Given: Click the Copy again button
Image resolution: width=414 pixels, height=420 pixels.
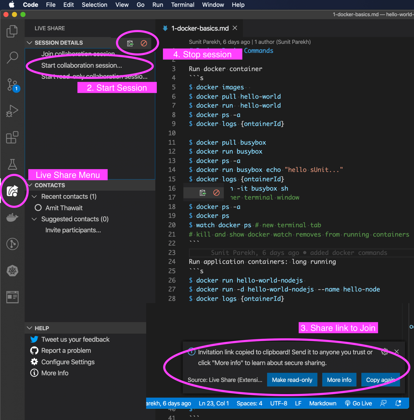Looking at the screenshot, I should [x=381, y=380].
